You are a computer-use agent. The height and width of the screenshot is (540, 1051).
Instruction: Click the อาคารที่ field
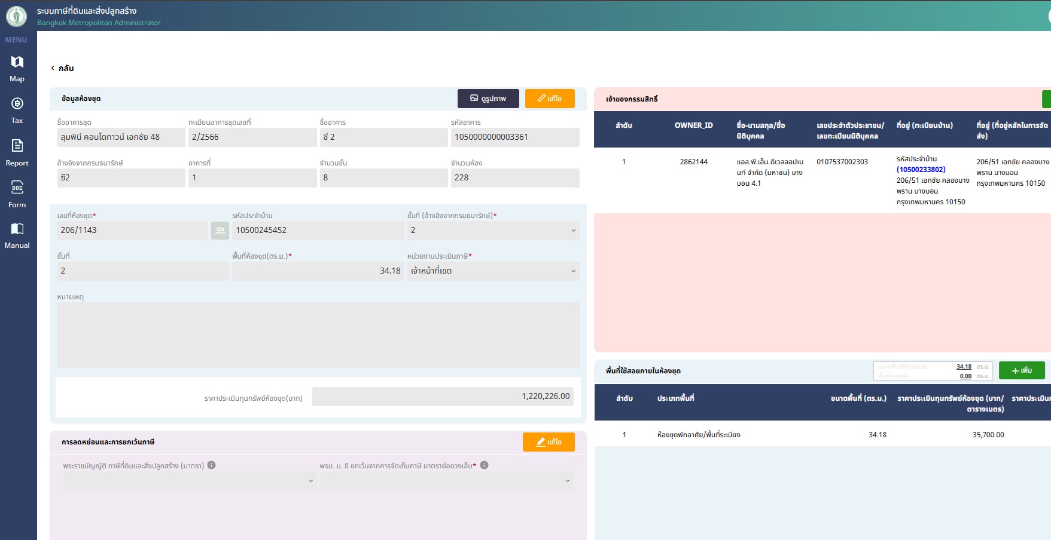point(252,178)
